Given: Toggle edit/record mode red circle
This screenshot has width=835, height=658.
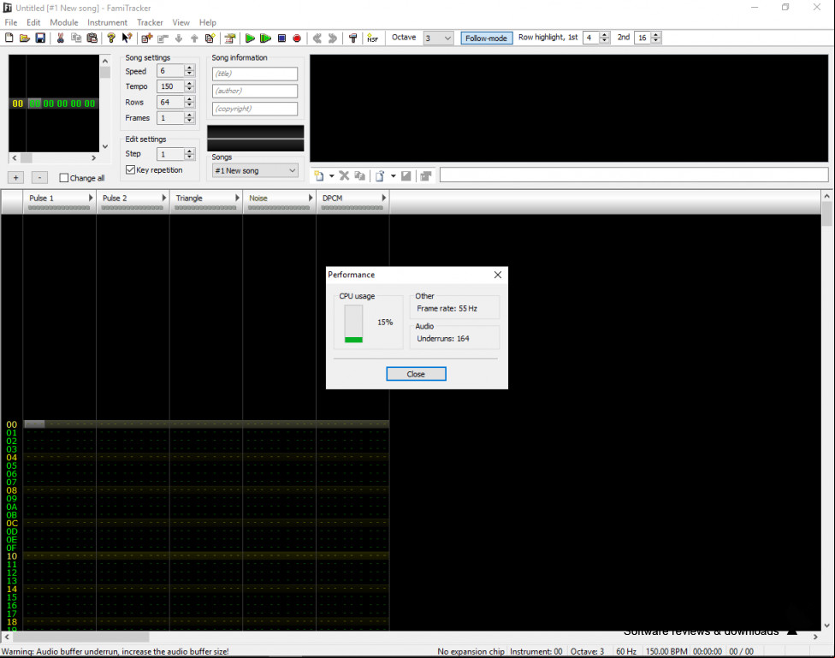Looking at the screenshot, I should point(297,38).
